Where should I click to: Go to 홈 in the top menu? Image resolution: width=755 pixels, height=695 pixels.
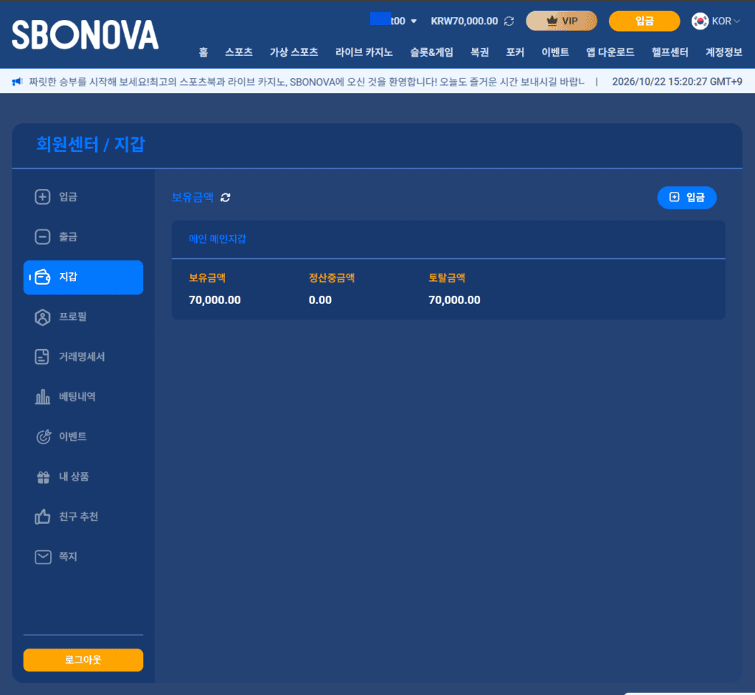pos(203,52)
